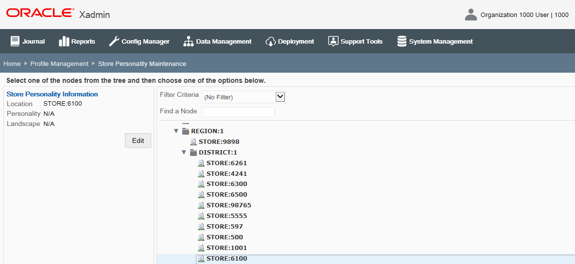Select the STORE:6300 node
The height and width of the screenshot is (264, 575).
click(x=227, y=184)
